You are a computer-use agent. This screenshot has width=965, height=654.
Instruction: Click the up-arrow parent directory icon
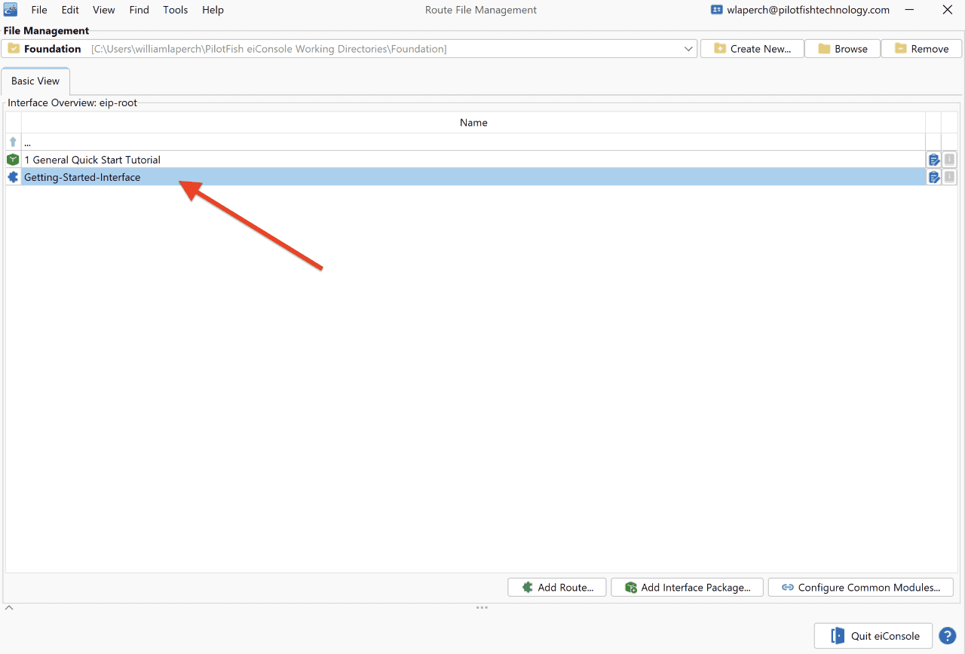click(13, 142)
